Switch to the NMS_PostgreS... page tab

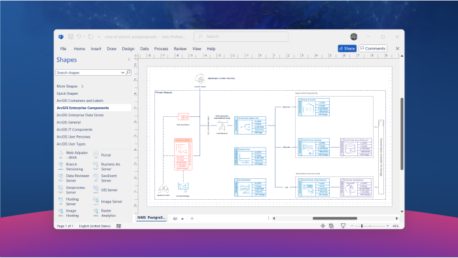pos(151,218)
